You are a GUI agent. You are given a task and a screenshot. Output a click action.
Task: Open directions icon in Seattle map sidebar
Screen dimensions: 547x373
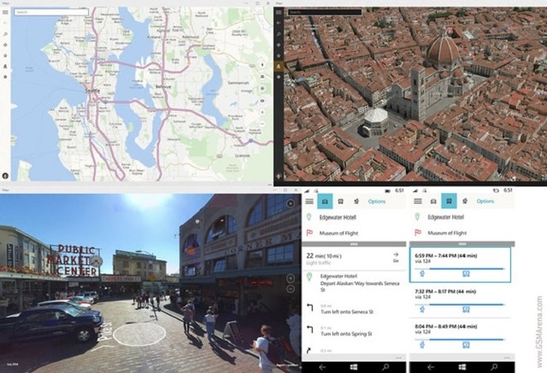5,45
